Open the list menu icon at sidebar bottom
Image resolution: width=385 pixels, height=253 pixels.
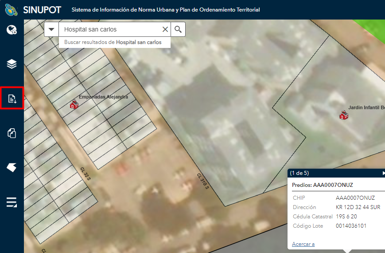click(12, 202)
